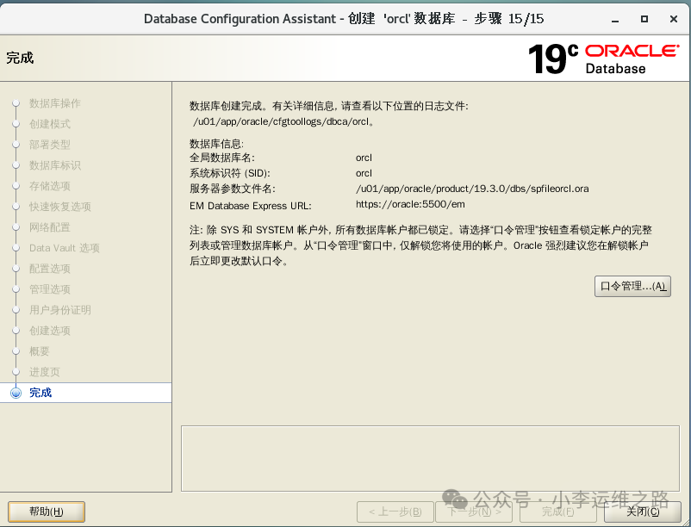Select the 配置选项 step in the sidebar
The image size is (691, 527).
click(50, 269)
